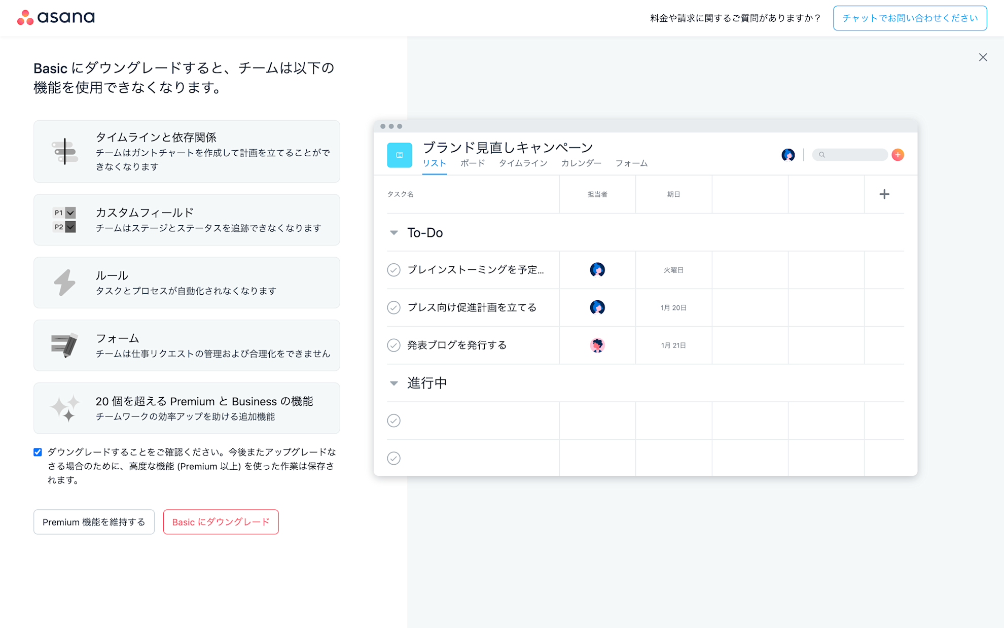The height and width of the screenshot is (628, 1004).
Task: Click the To-Do section heading text
Action: (425, 233)
